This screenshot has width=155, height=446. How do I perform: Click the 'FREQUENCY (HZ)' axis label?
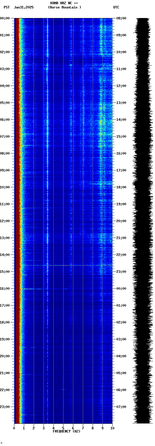pyautogui.click(x=67, y=431)
